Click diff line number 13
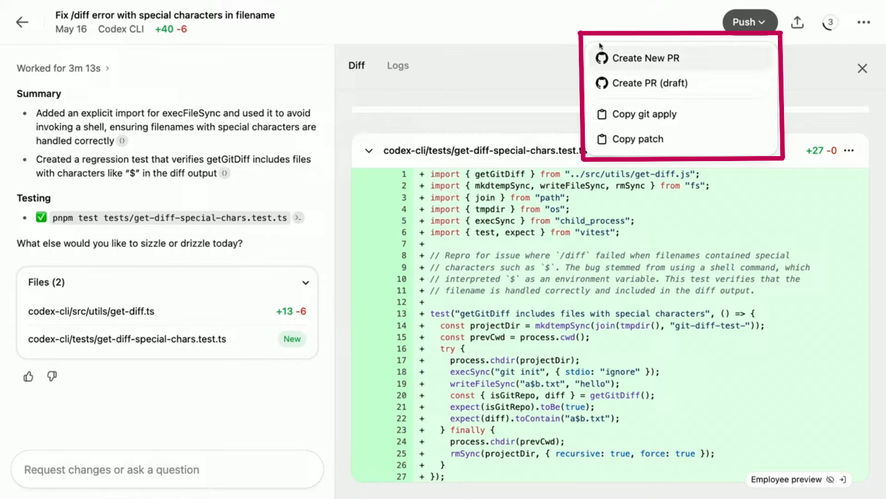Viewport: 886px width, 499px height. [x=402, y=314]
